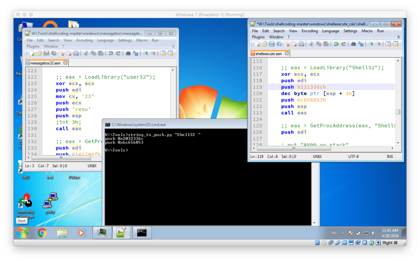Click Print icon in messagebox window toolbar
The image size is (420, 262).
(76, 54)
